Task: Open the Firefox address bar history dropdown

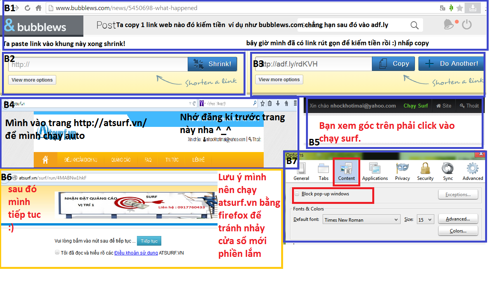Action: (190, 104)
